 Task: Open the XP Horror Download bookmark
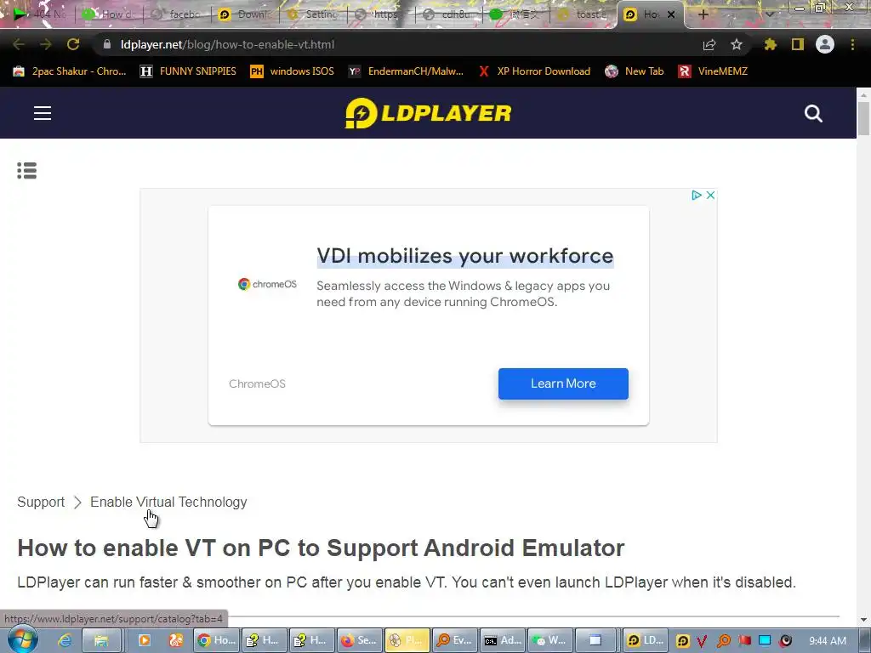point(534,71)
